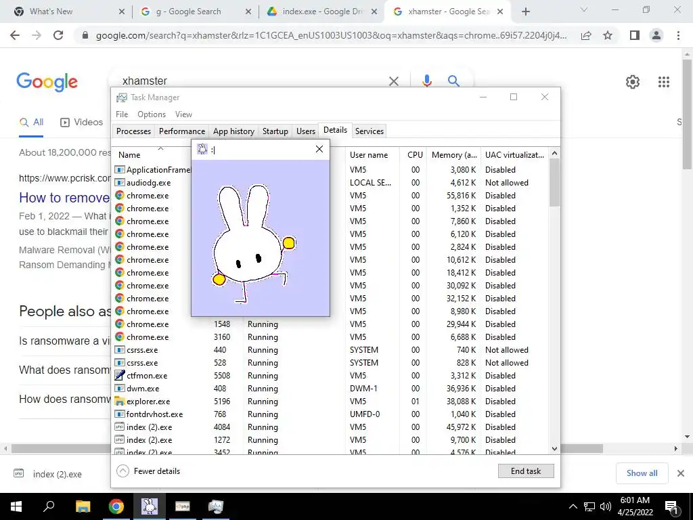Click the Memory column header
Screen dimensions: 693x520
[x=454, y=155]
